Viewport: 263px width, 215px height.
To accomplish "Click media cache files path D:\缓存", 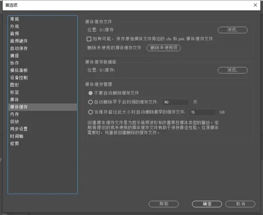I will [106, 30].
